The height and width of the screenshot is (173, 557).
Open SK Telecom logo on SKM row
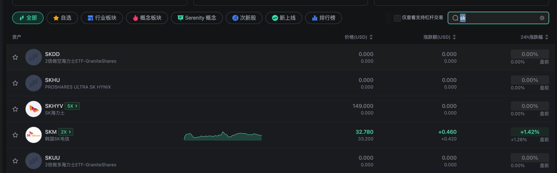point(33,135)
